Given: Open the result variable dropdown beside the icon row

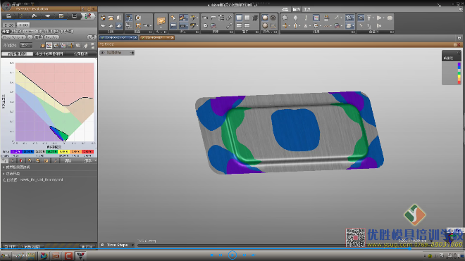Looking at the screenshot, I should pyautogui.click(x=26, y=45).
